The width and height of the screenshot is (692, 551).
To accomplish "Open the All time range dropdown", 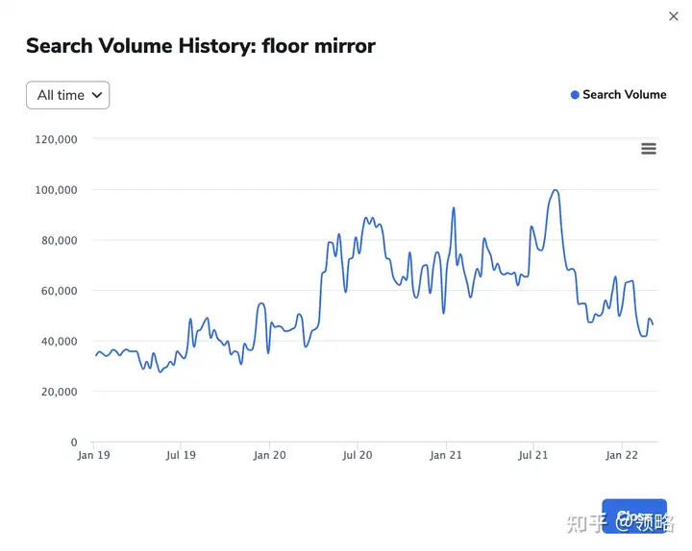I will 68,95.
